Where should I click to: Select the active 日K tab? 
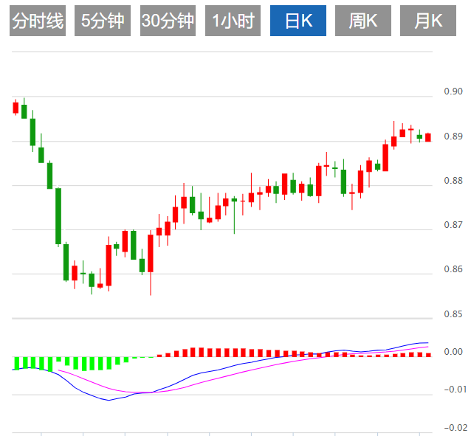coord(298,21)
